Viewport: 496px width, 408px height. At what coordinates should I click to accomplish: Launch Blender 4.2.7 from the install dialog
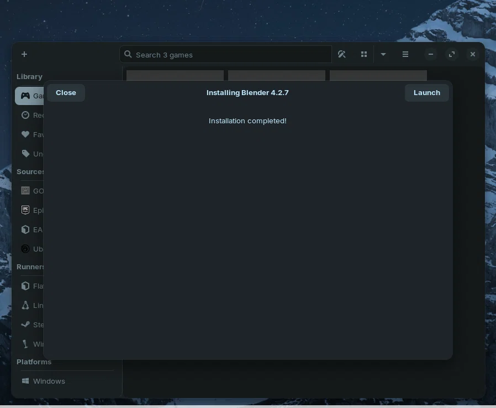pyautogui.click(x=427, y=93)
